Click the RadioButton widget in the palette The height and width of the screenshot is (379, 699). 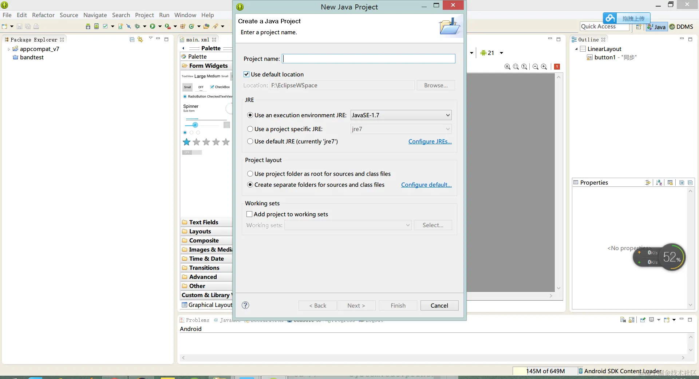pos(195,96)
